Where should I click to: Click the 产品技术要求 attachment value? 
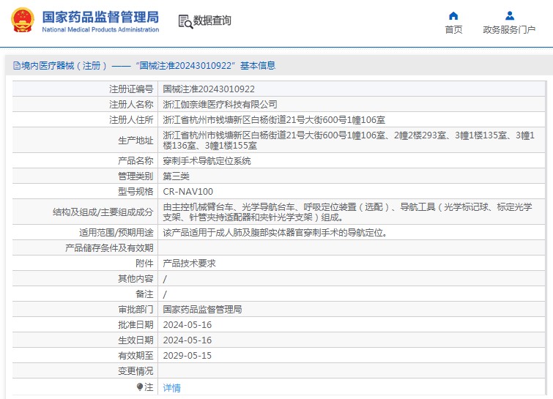189,264
